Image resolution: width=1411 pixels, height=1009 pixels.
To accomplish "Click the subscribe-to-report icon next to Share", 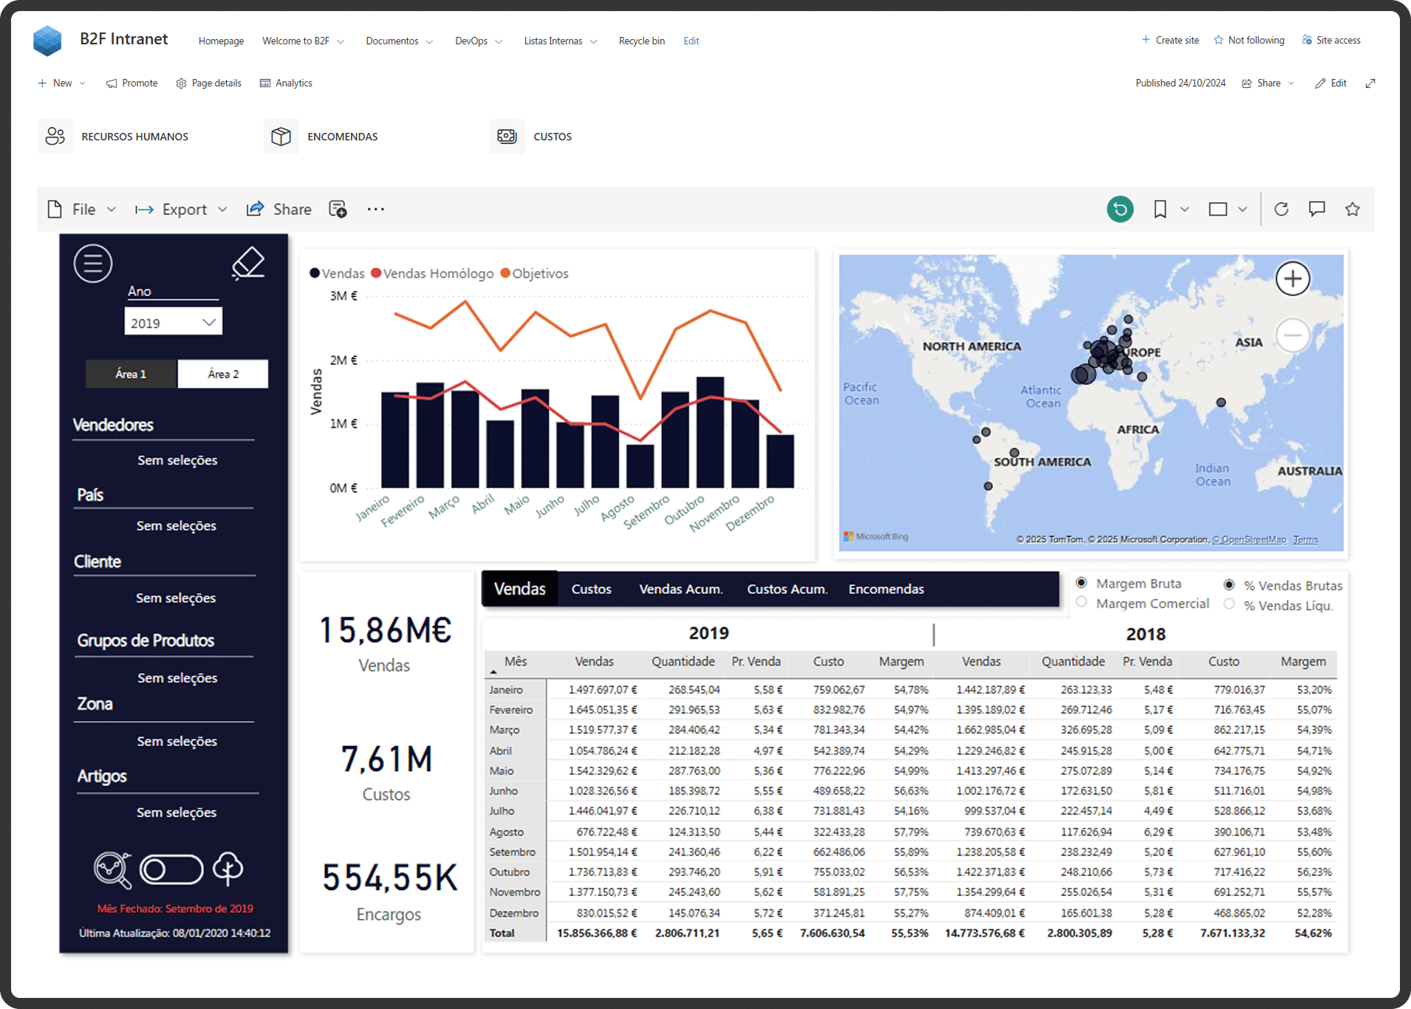I will 338,209.
